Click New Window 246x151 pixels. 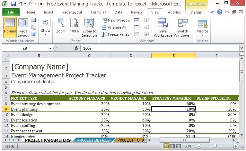[x=116, y=20]
